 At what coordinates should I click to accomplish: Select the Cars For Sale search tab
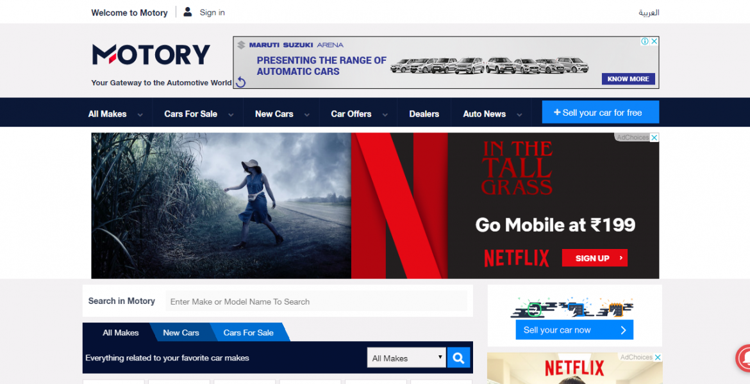tap(248, 333)
